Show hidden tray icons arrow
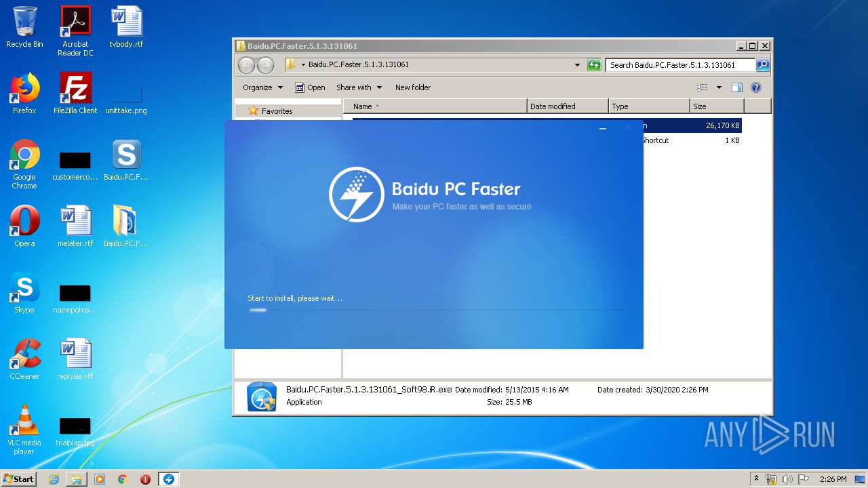868x488 pixels. [756, 479]
